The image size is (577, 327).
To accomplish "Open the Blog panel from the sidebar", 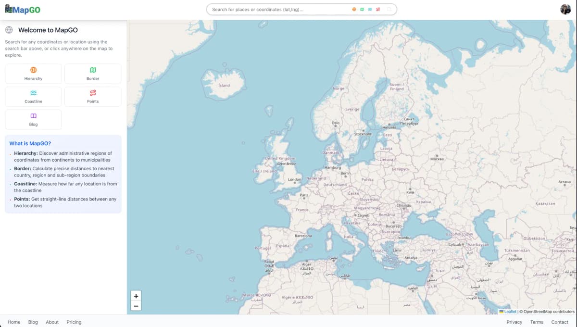I will click(33, 119).
